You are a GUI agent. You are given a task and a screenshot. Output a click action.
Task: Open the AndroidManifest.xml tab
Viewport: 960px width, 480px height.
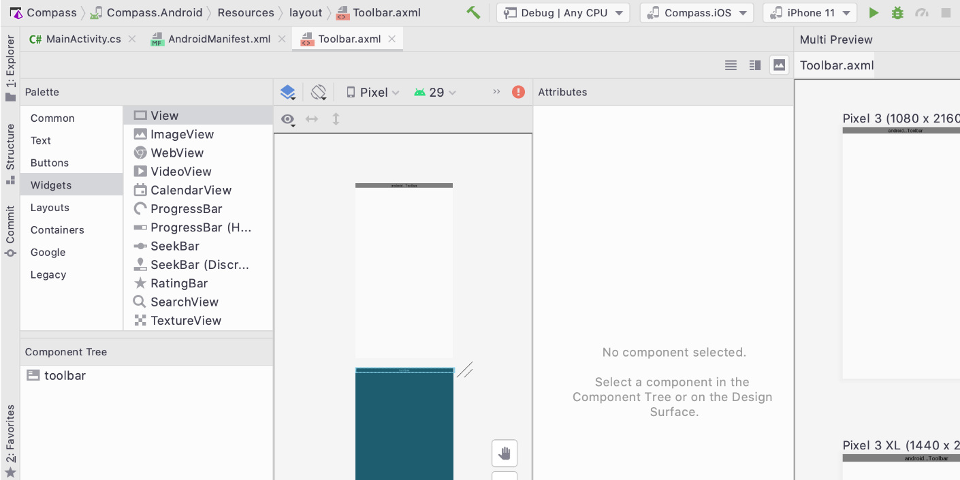(219, 39)
